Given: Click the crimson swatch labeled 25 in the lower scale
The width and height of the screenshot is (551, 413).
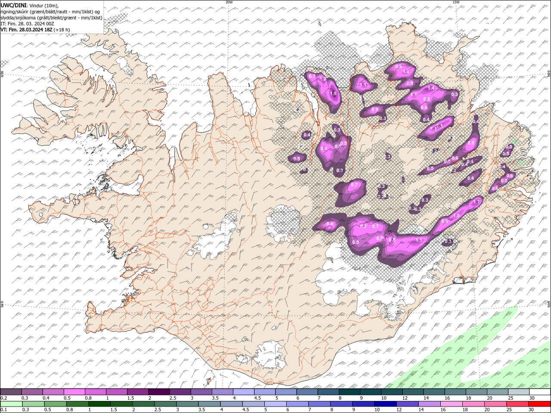Looking at the screenshot, I should [517, 404].
